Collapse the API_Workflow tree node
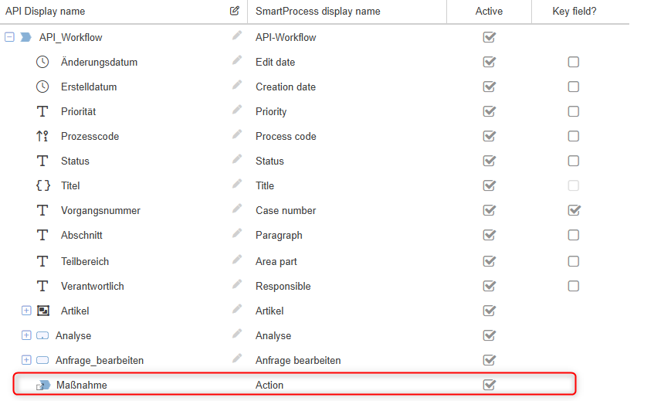Screen dimensions: 671x401 click(9, 37)
